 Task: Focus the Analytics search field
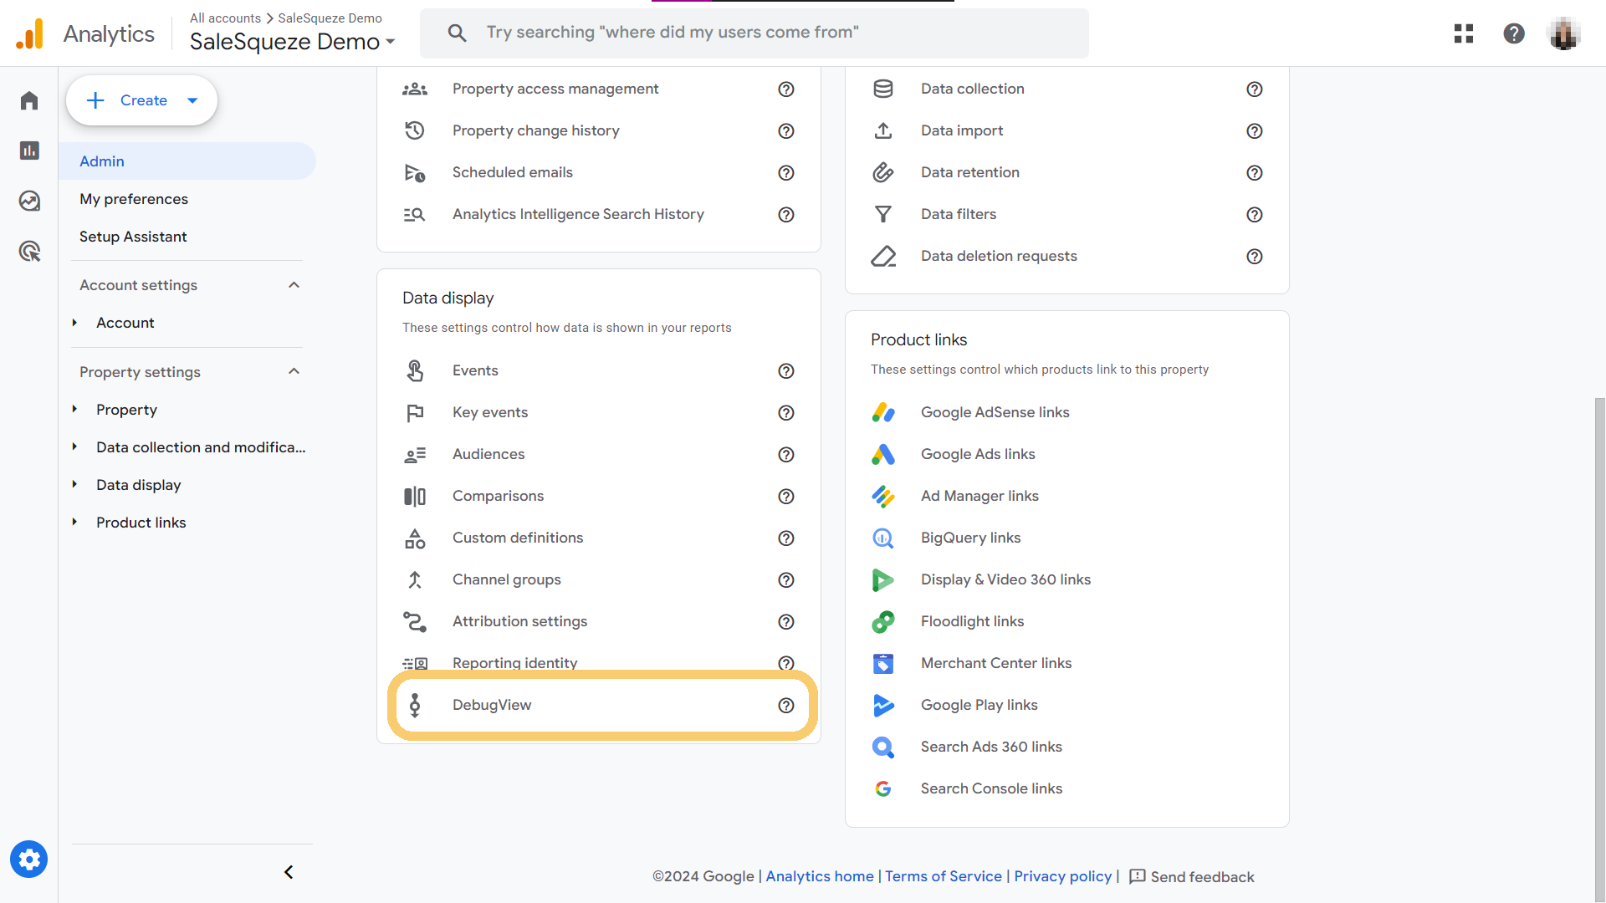pyautogui.click(x=754, y=33)
